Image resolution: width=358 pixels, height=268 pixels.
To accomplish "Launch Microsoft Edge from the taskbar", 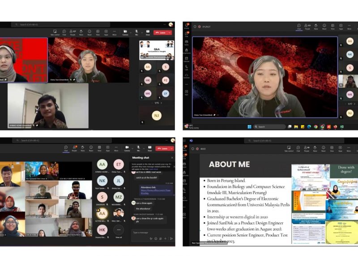I will click(309, 127).
